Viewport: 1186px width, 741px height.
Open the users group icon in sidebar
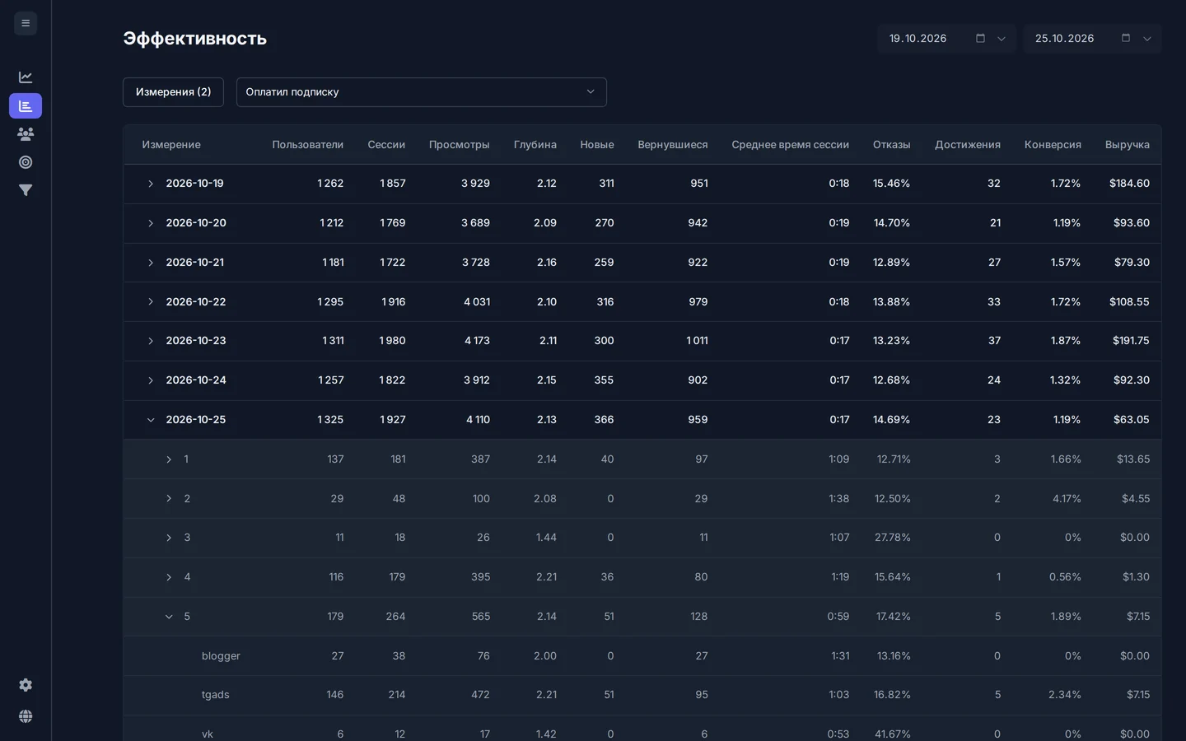point(26,133)
